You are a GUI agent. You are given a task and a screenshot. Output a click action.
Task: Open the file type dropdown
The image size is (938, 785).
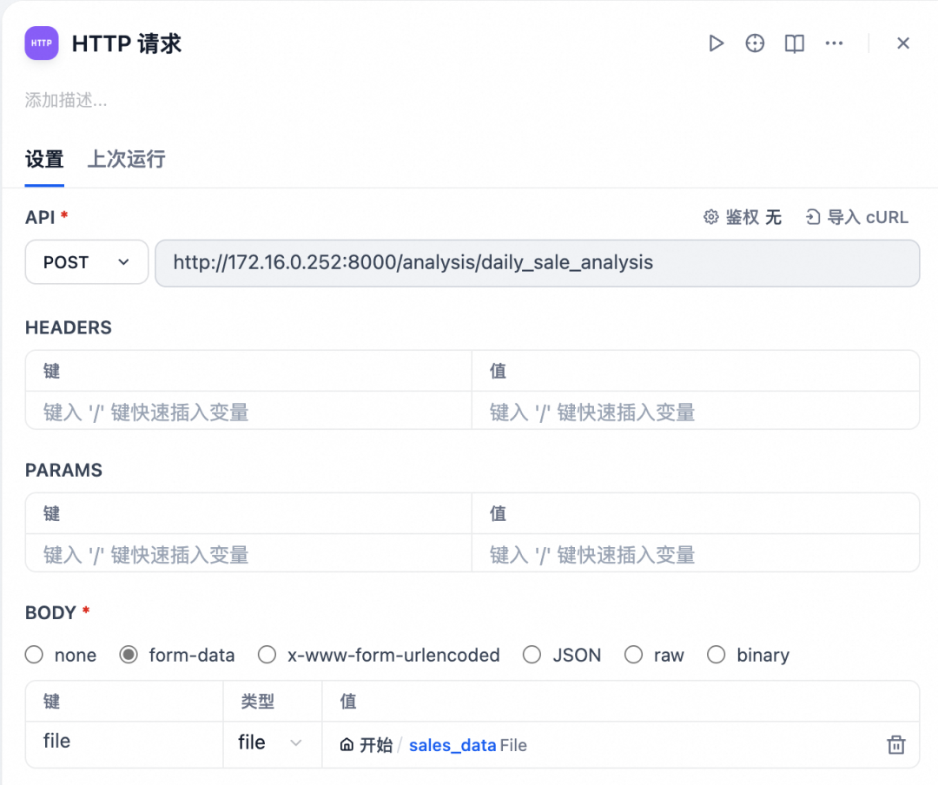(270, 743)
